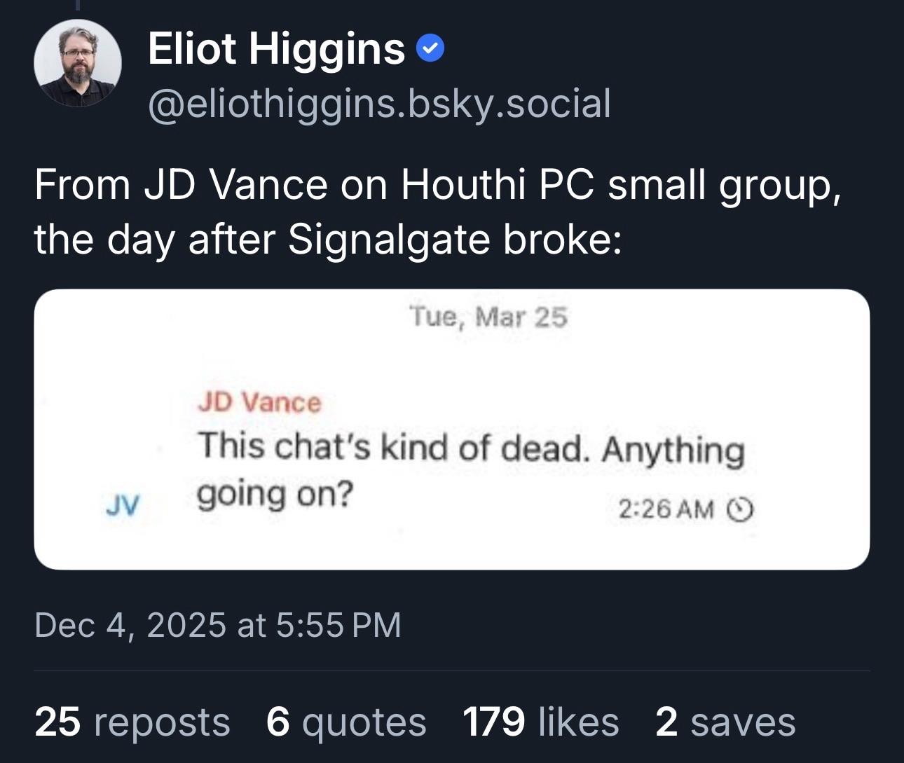
Task: Open Eliot Higgins' profile avatar photo
Action: coord(78,63)
